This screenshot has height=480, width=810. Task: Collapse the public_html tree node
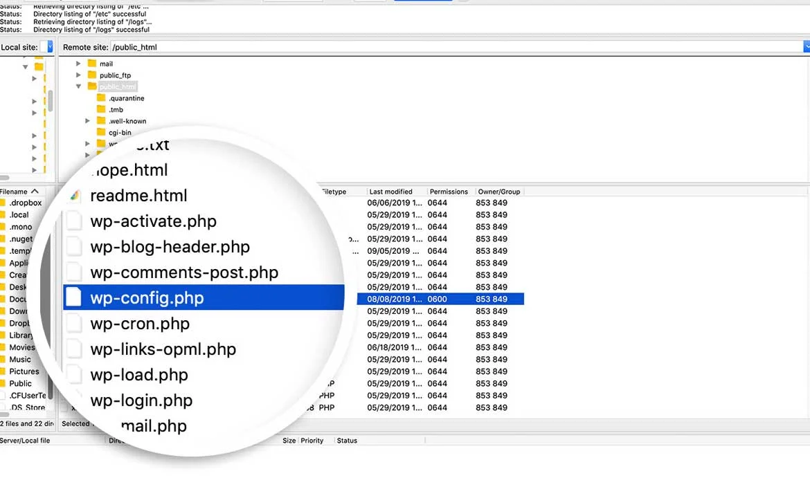[x=78, y=86]
